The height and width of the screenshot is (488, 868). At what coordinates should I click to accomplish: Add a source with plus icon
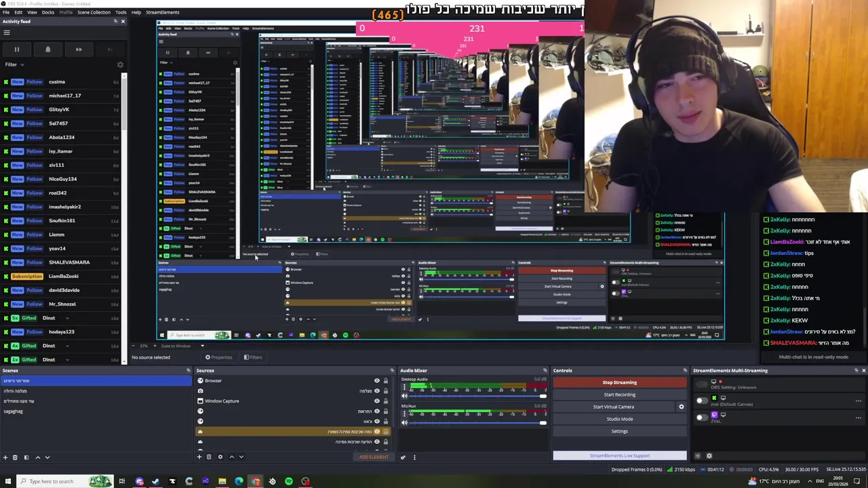pos(199,457)
